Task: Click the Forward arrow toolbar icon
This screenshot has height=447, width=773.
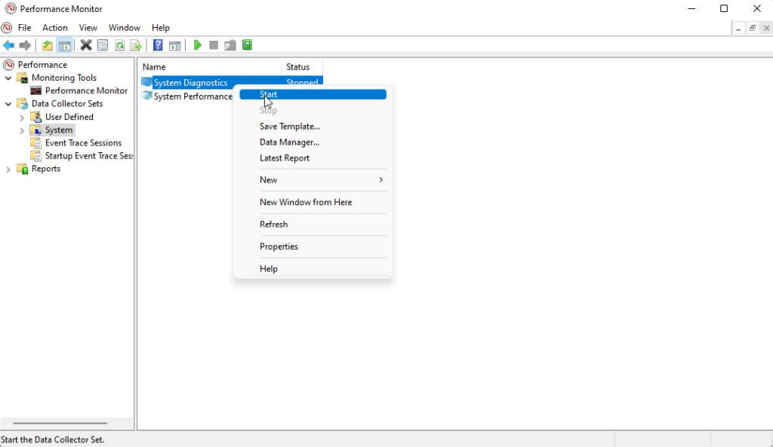Action: pyautogui.click(x=25, y=45)
